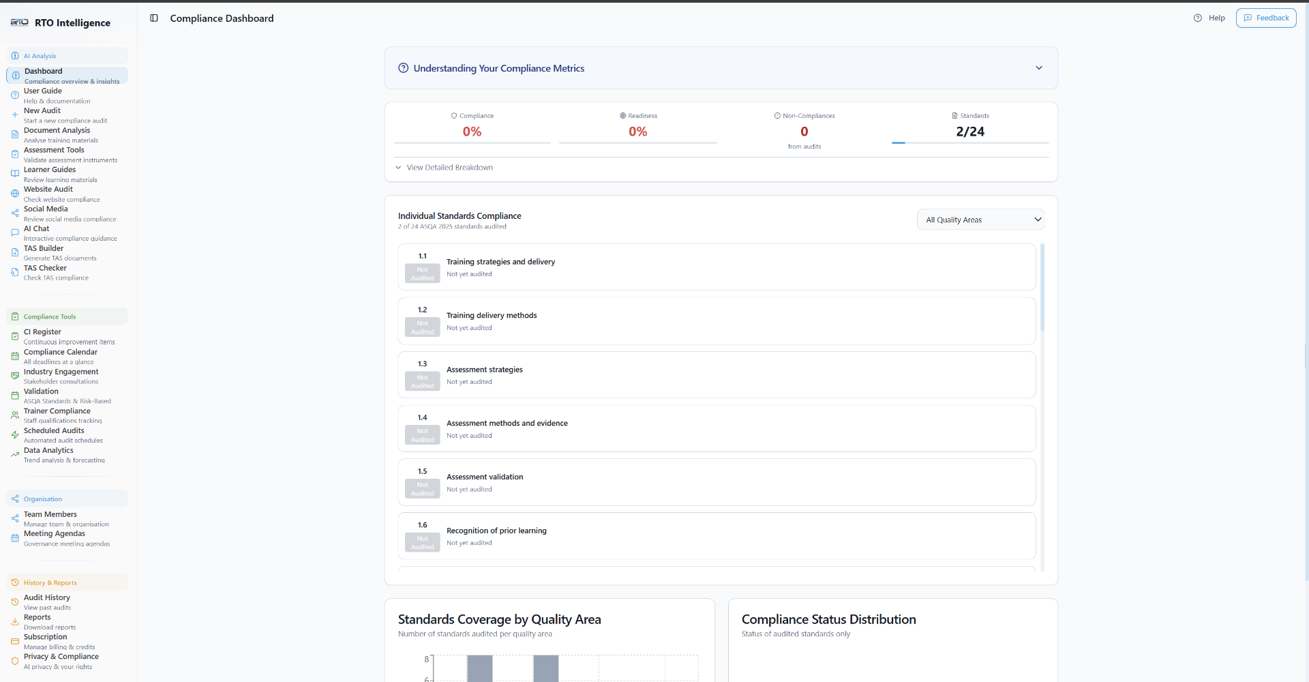The image size is (1309, 682).
Task: Click the Industry Engagement icon
Action: (15, 376)
